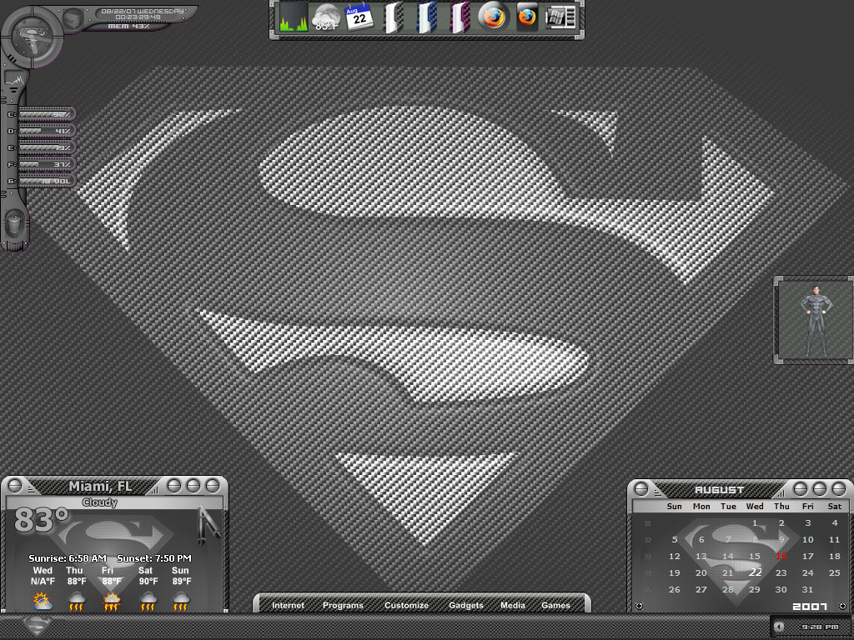854x640 pixels.
Task: Open the Games menu
Action: pyautogui.click(x=555, y=605)
